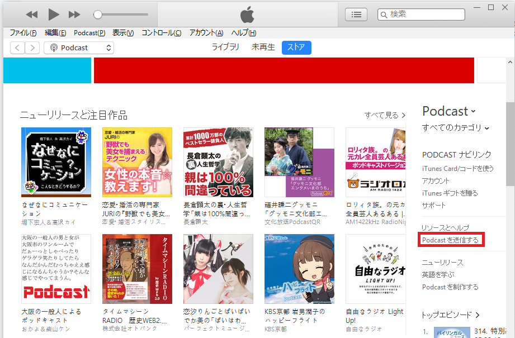Open the ファイル(F) menu
This screenshot has width=515, height=338.
tap(23, 33)
